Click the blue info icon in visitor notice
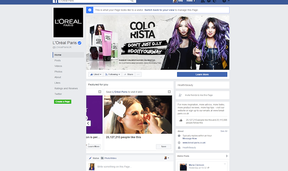The image size is (288, 171). (90, 10)
